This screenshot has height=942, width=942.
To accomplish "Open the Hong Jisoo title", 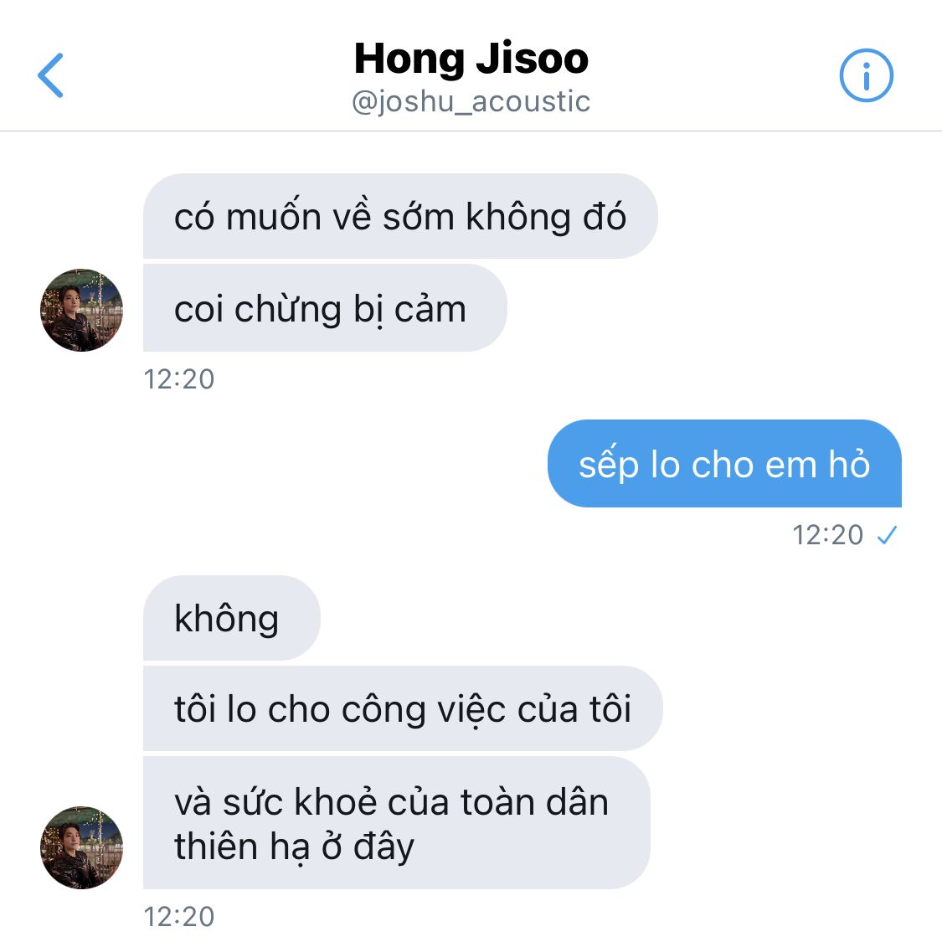I will [471, 59].
